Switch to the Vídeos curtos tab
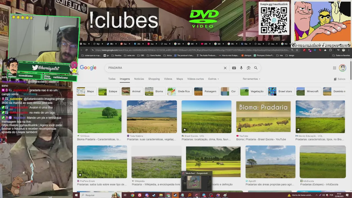Image resolution: width=352 pixels, height=198 pixels. click(x=196, y=79)
